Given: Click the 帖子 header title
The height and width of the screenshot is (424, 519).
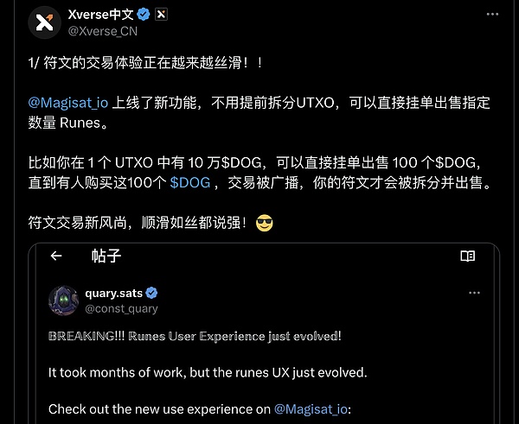Looking at the screenshot, I should (x=106, y=256).
